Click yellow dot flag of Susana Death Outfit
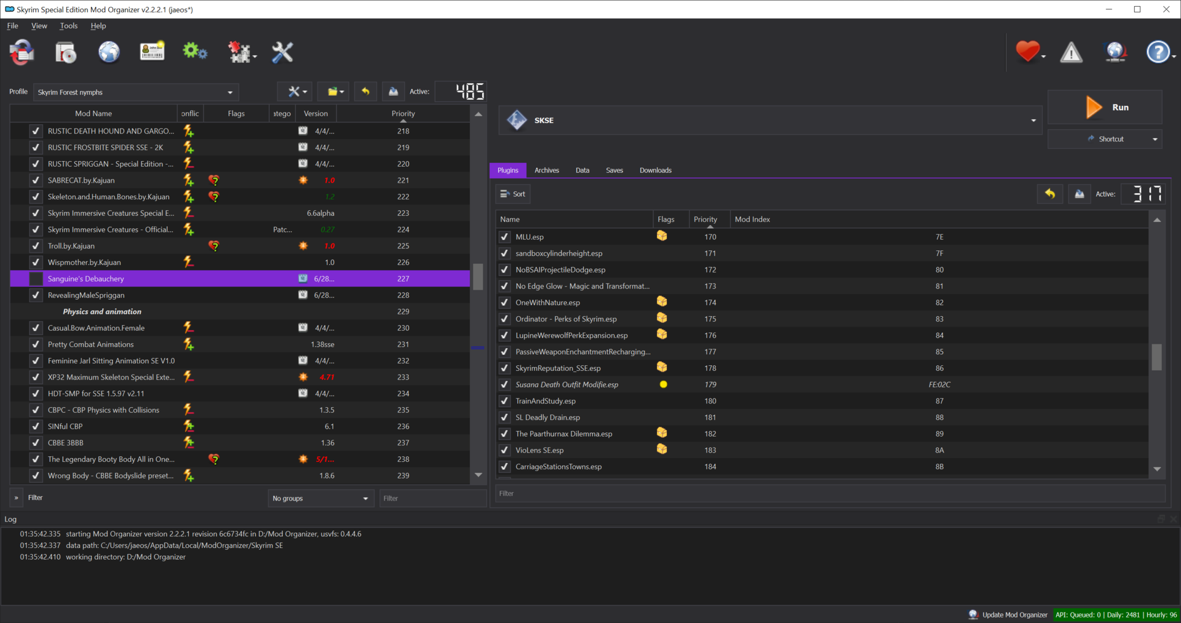 click(x=663, y=384)
